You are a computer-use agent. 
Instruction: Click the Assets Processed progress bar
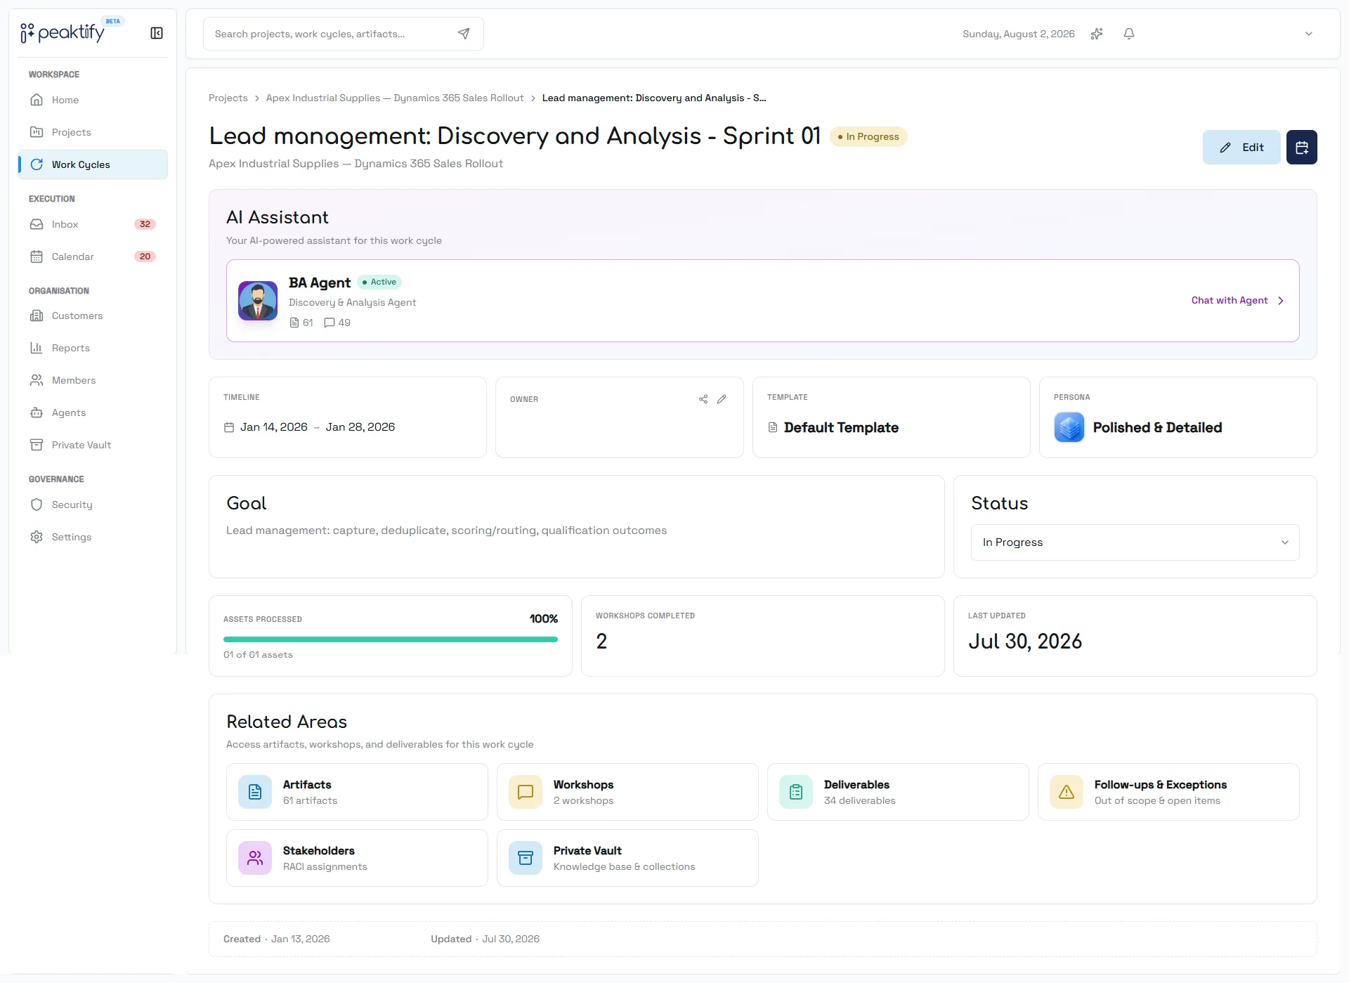pos(391,639)
